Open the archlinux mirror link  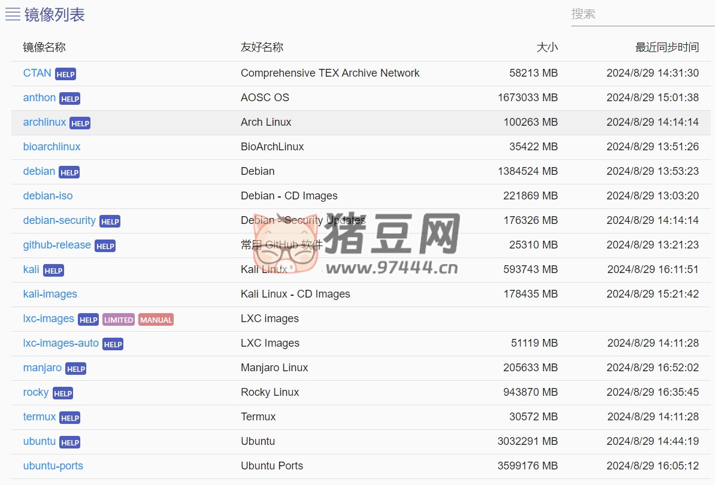click(45, 122)
